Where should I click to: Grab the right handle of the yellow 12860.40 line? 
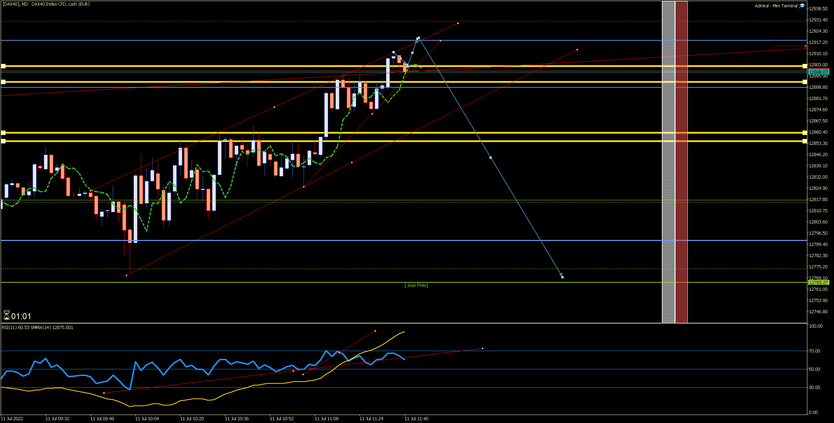coord(805,133)
